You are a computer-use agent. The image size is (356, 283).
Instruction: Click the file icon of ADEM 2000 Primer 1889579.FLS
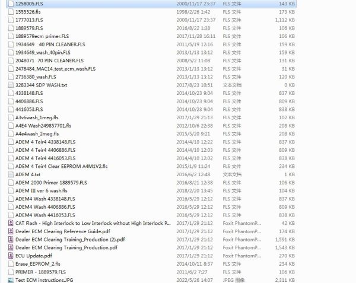11,183
